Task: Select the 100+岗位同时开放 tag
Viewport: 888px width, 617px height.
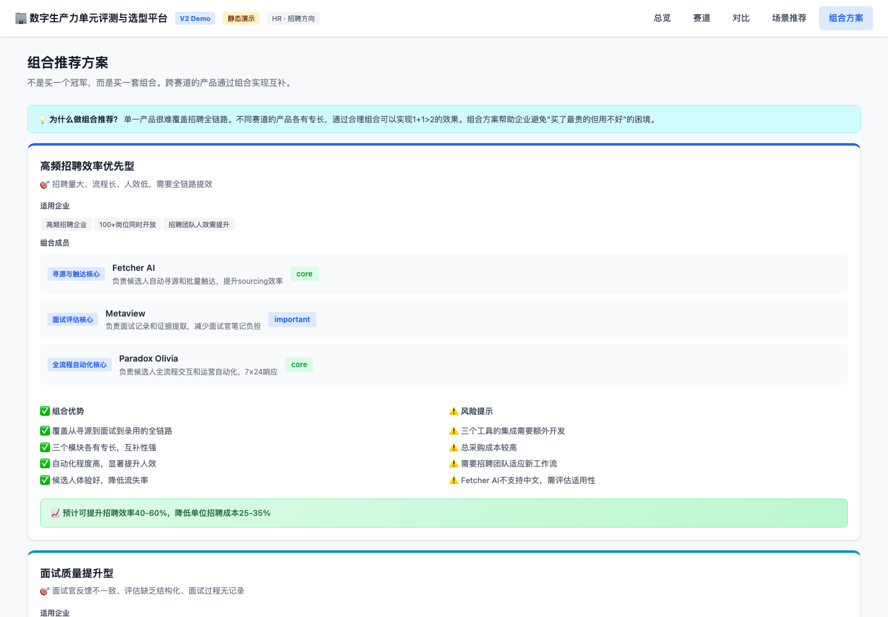Action: [128, 225]
